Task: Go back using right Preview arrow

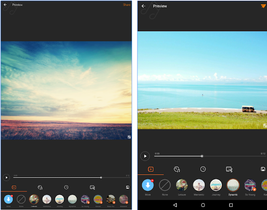Action: click(x=144, y=6)
